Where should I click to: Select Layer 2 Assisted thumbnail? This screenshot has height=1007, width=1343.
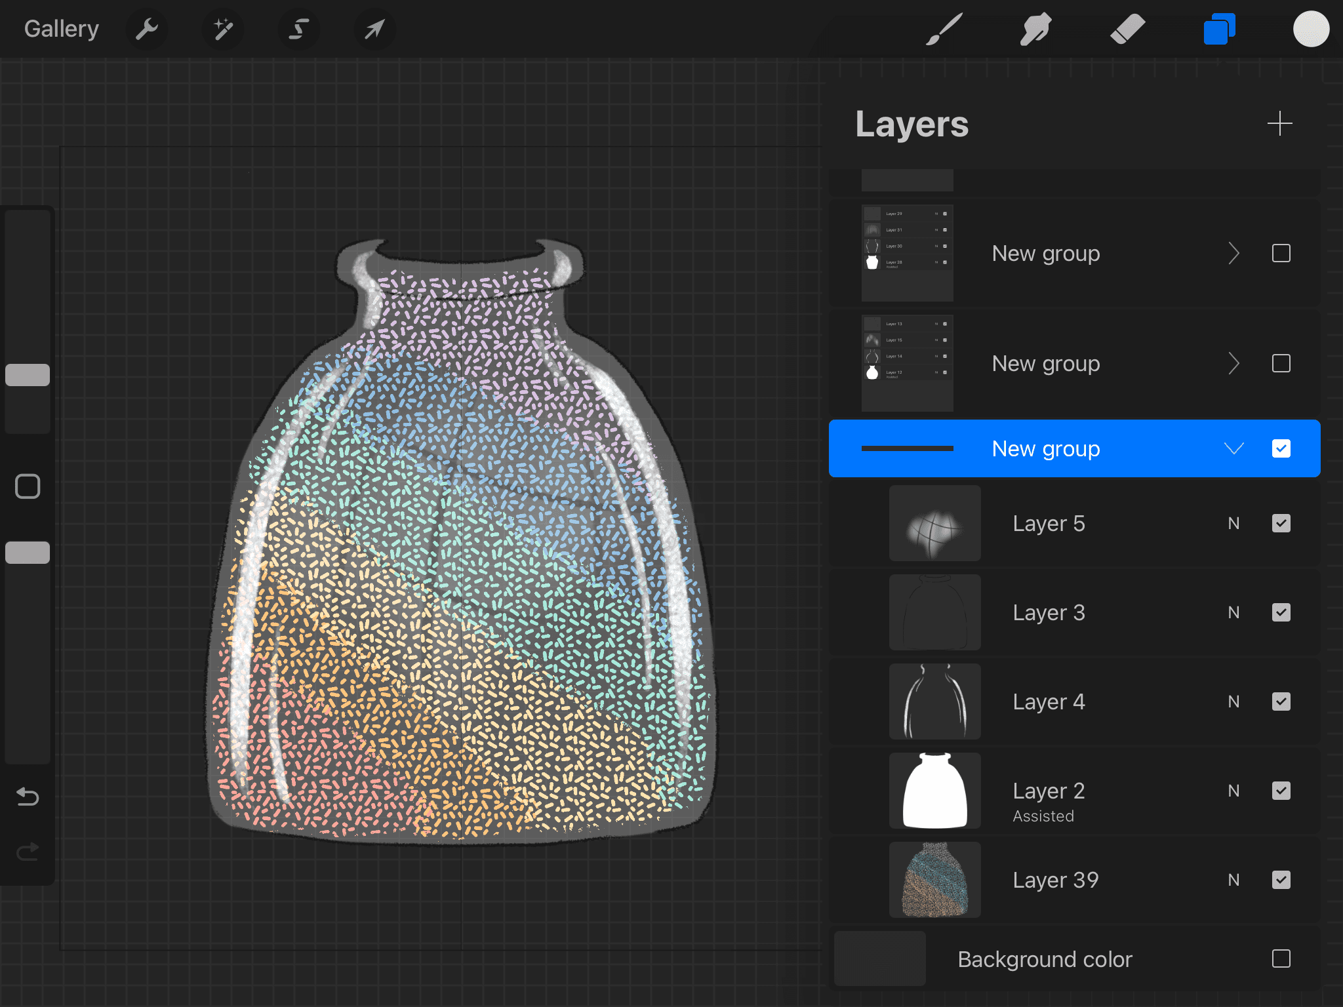(x=934, y=791)
